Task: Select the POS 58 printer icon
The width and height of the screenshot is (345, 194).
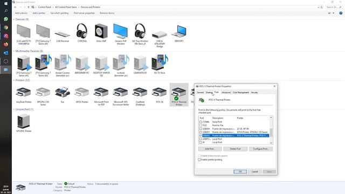Action: (160, 95)
